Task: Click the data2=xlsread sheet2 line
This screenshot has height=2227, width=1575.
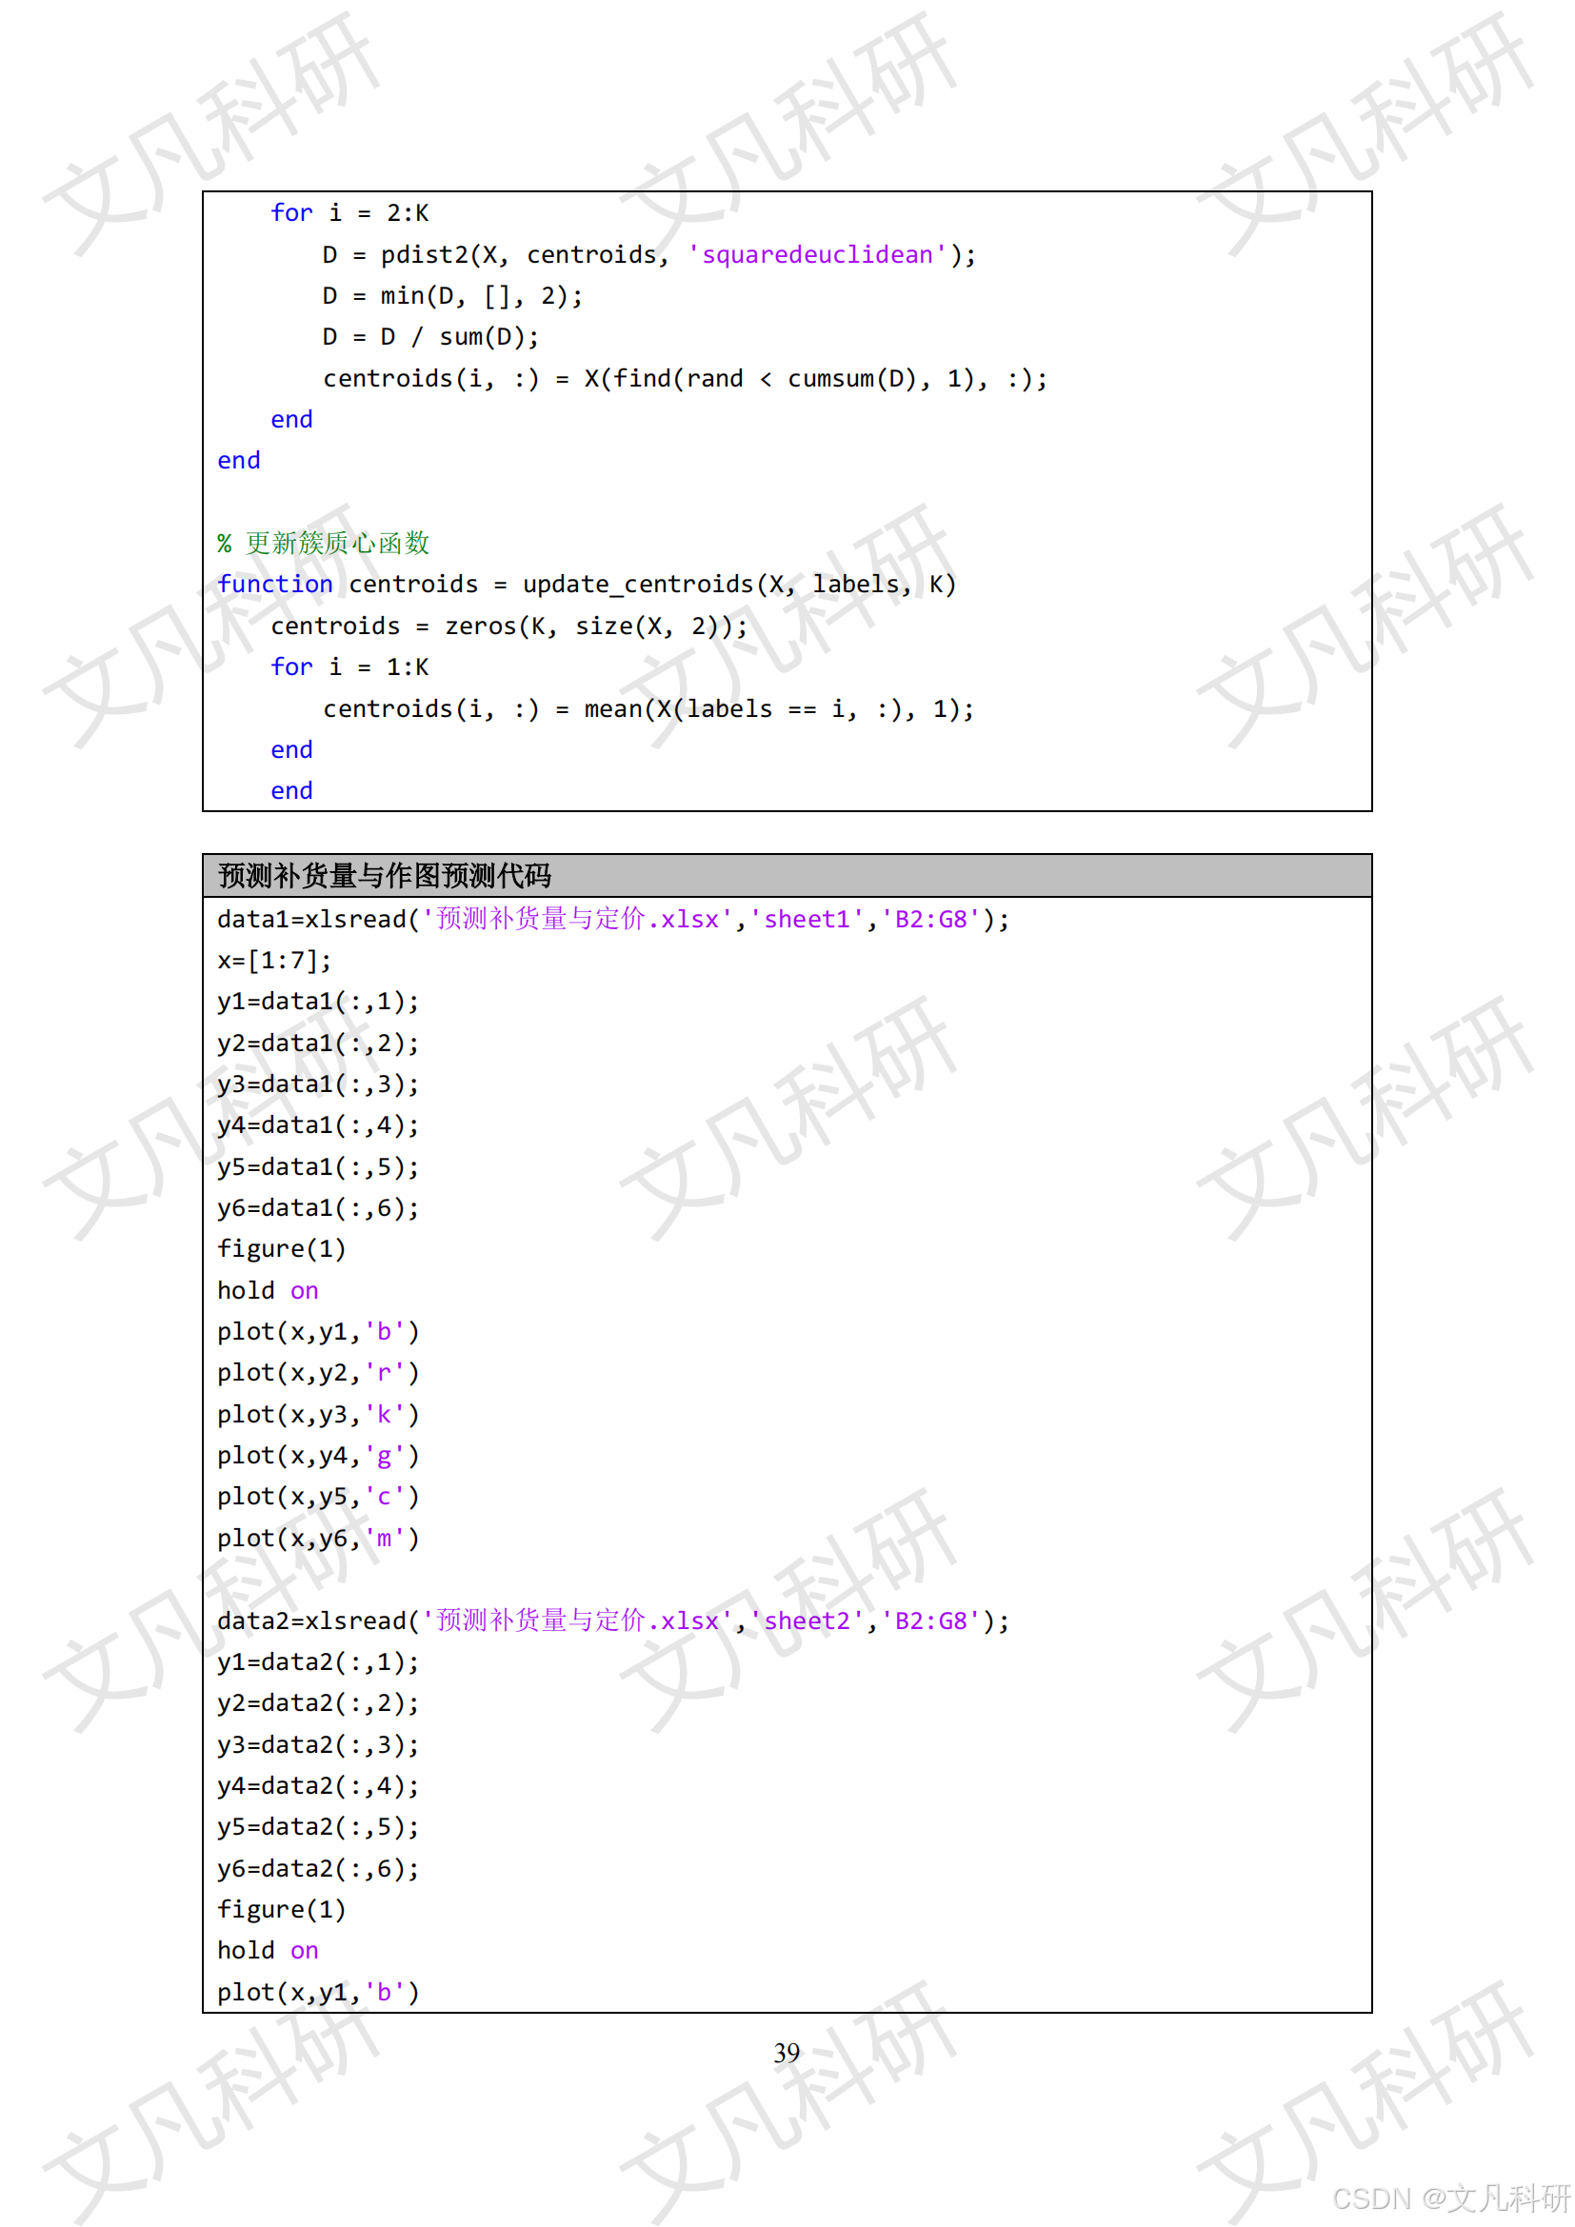Action: [x=613, y=1621]
